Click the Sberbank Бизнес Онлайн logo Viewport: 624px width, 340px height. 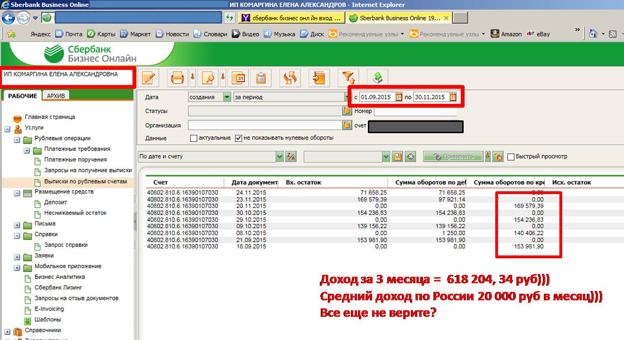90,53
